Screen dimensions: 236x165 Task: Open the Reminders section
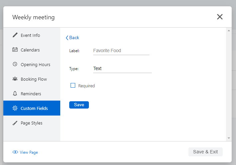(x=31, y=94)
